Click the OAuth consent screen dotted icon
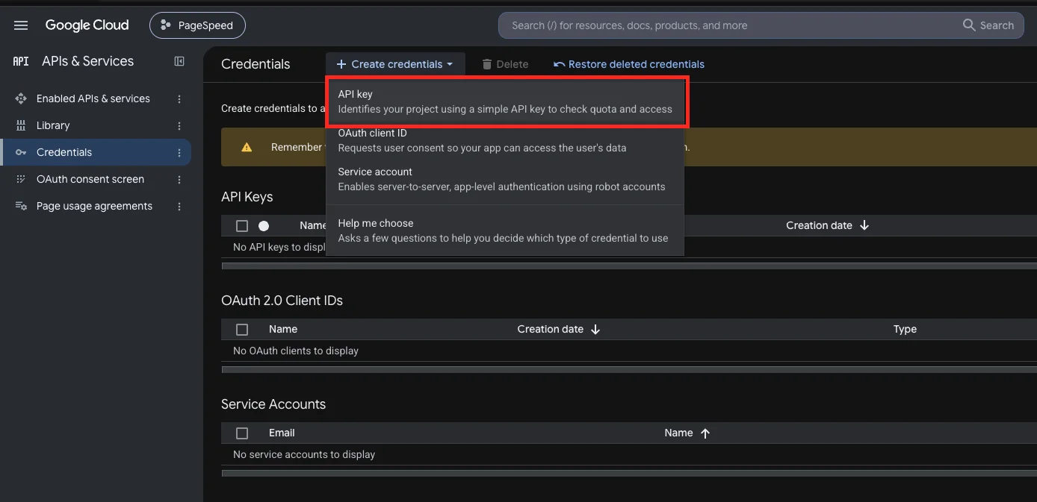This screenshot has height=502, width=1037. [x=21, y=179]
